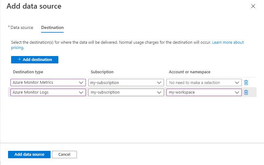This screenshot has height=165, width=264.
Task: Remove the Azure Monitor Logs destination row
Action: point(246,92)
